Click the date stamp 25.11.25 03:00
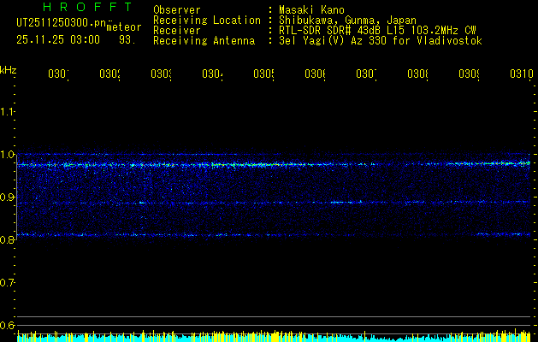538x342 pixels. point(58,40)
